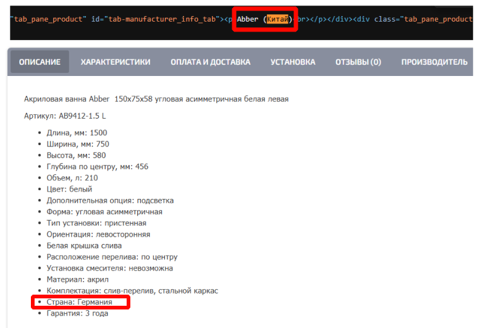Switch to the ПРОИЗВОДИТЕЛЬ tab
The width and height of the screenshot is (480, 328).
[434, 62]
